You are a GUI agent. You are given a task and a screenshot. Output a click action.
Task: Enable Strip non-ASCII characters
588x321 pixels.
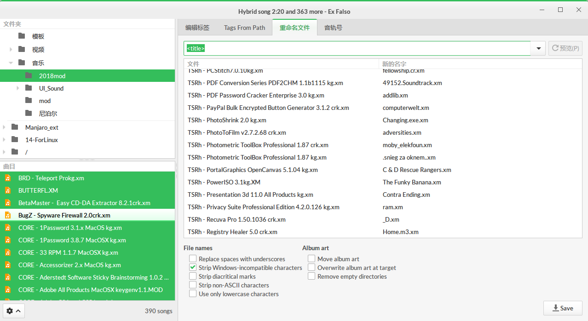tap(193, 285)
